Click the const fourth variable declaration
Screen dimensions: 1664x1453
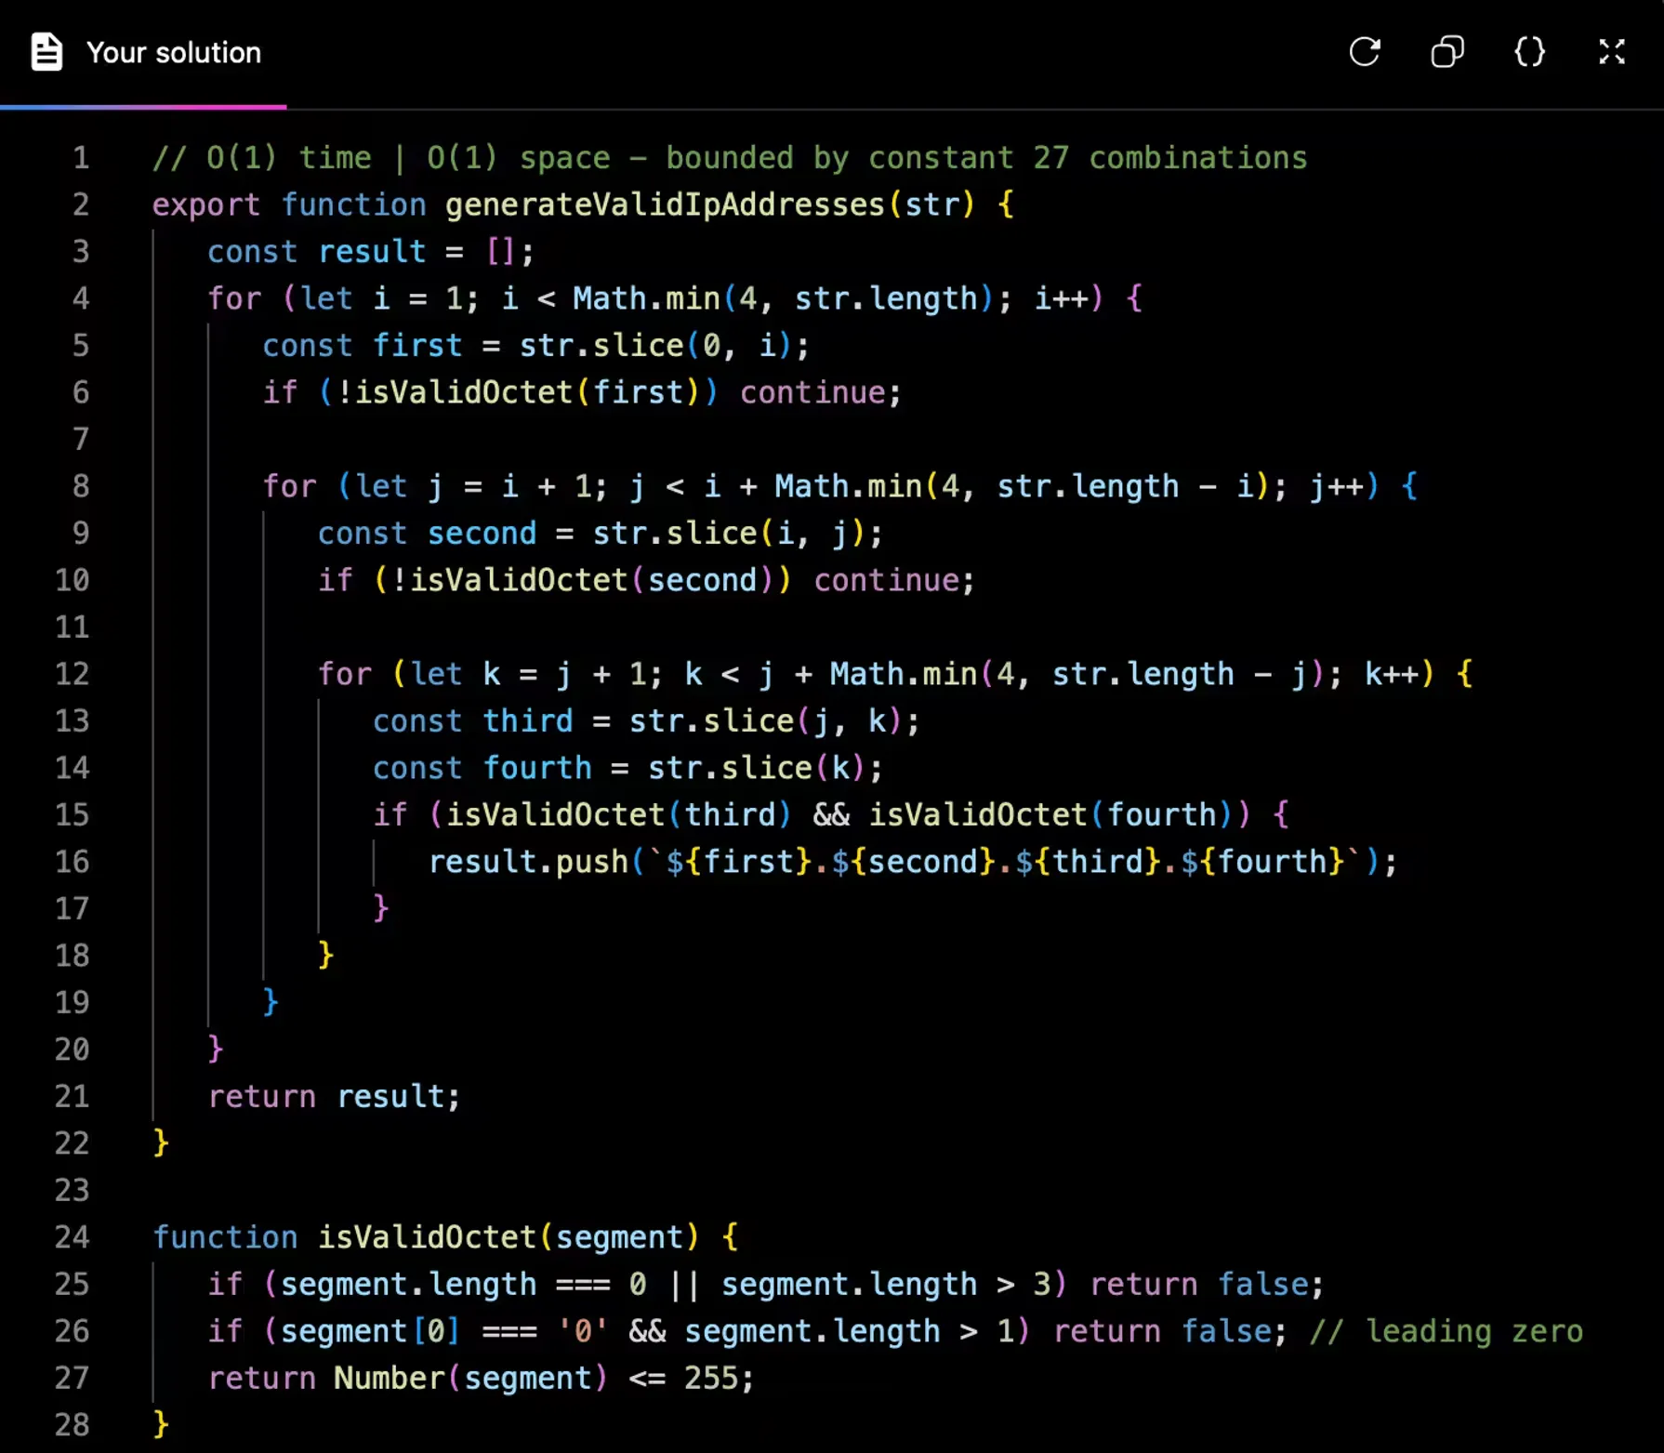tap(536, 768)
